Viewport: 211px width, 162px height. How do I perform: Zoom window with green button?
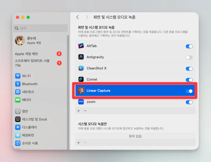(x=28, y=17)
